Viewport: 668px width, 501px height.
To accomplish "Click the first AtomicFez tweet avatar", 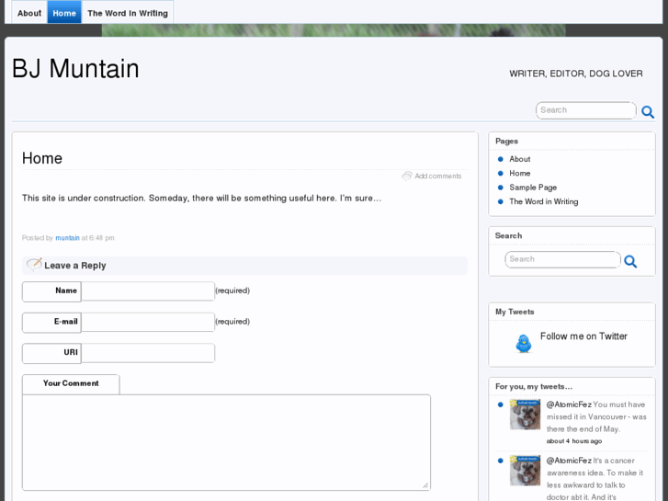I will 526,415.
